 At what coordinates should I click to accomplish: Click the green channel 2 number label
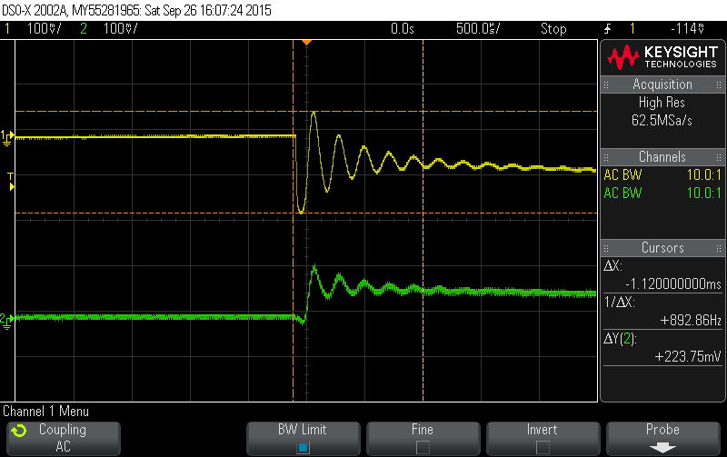(84, 29)
